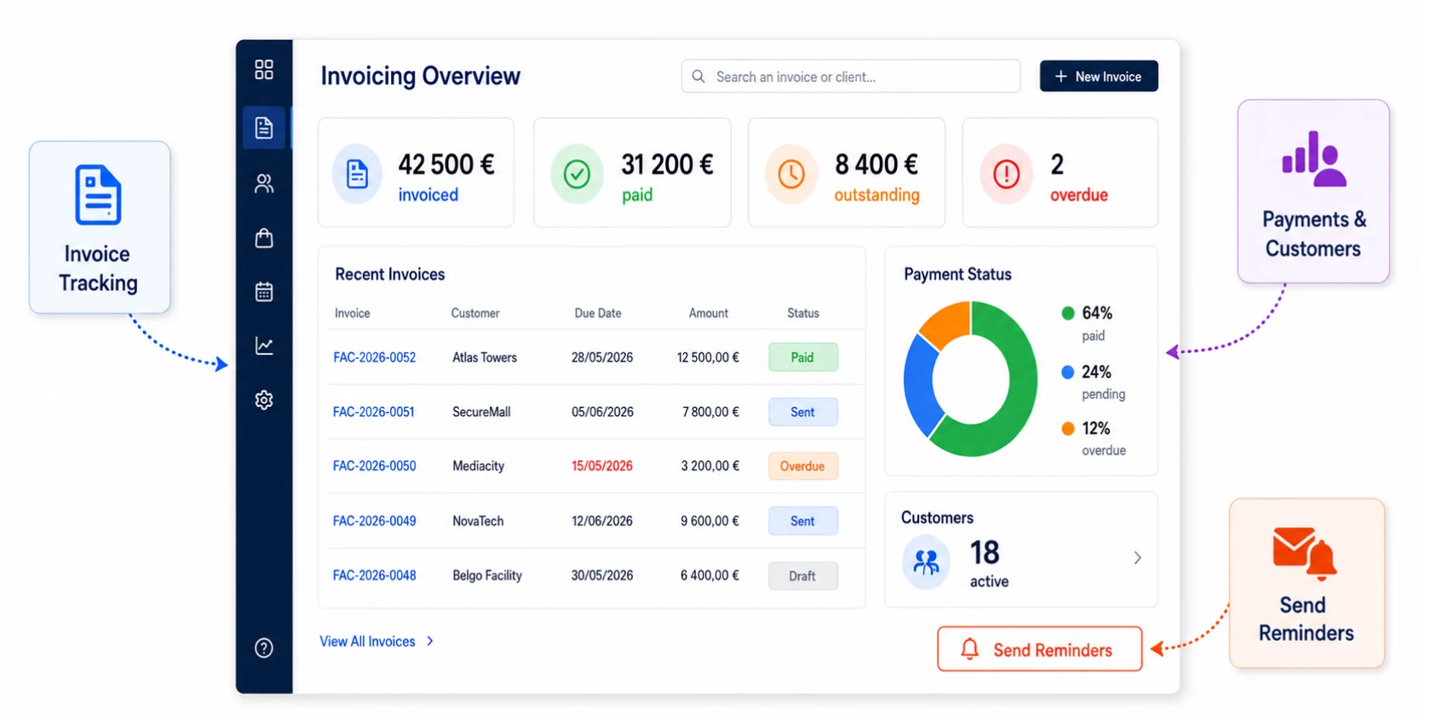Open the calendar icon in sidebar
1431x720 pixels.
tap(264, 292)
